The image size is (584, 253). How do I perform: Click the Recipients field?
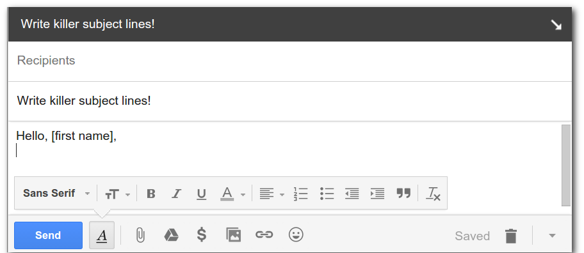click(290, 61)
